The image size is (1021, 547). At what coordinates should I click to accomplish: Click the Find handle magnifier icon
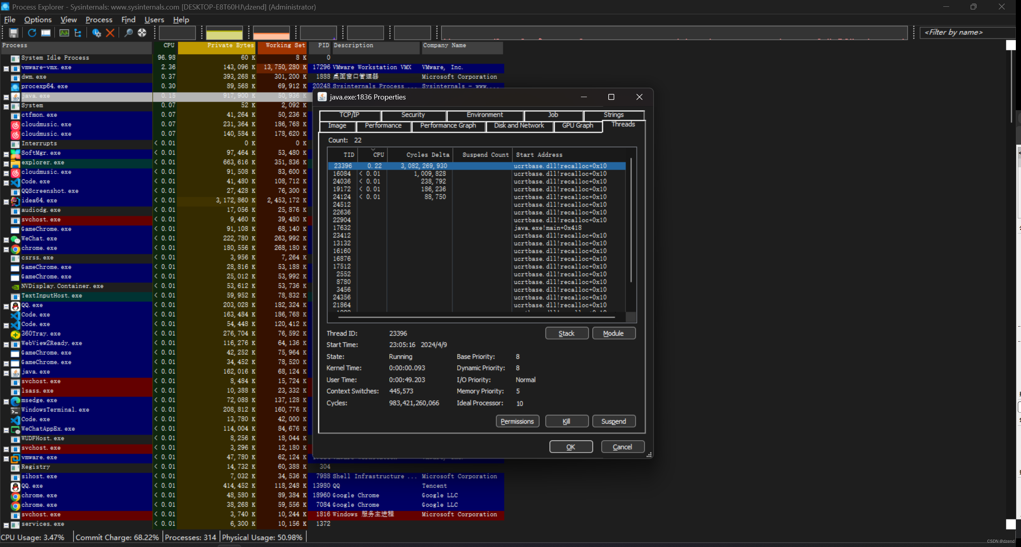pyautogui.click(x=128, y=33)
